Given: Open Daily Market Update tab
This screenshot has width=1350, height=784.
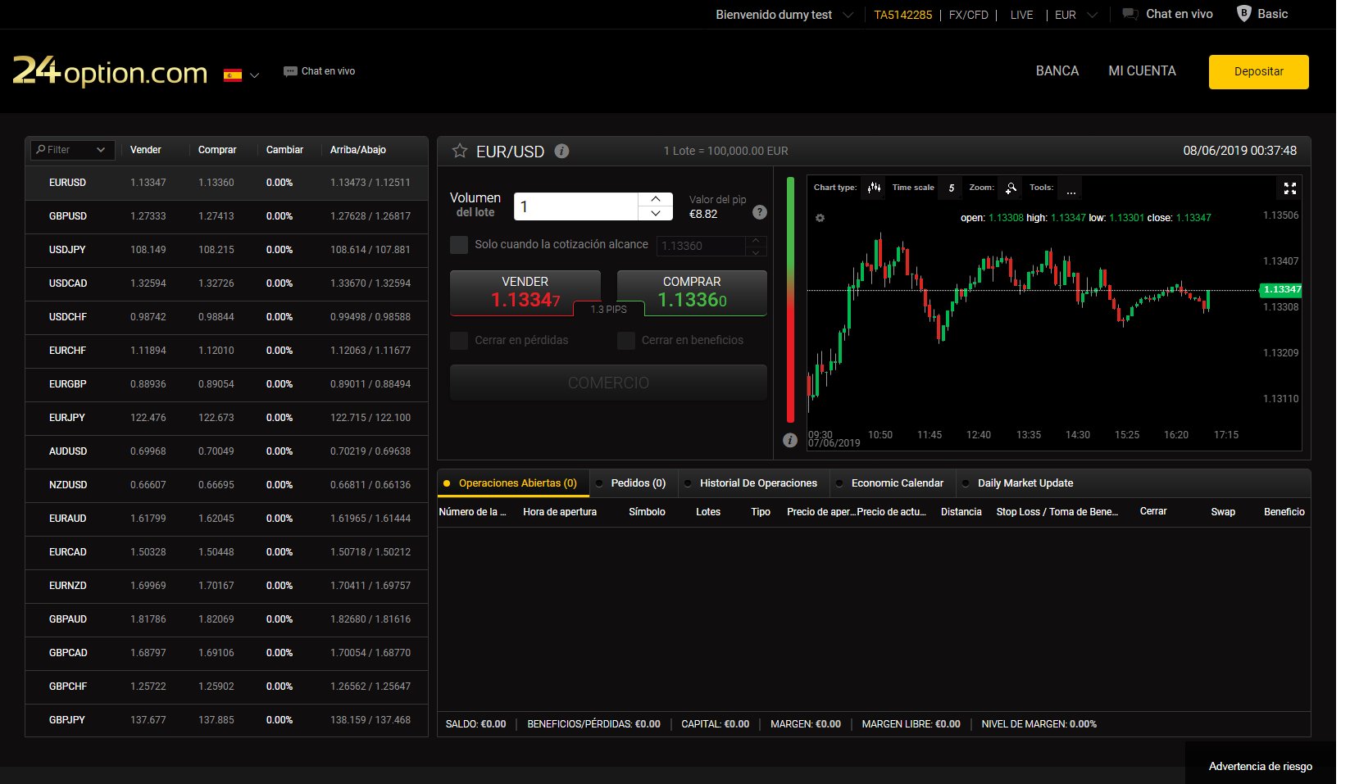Looking at the screenshot, I should [1019, 483].
